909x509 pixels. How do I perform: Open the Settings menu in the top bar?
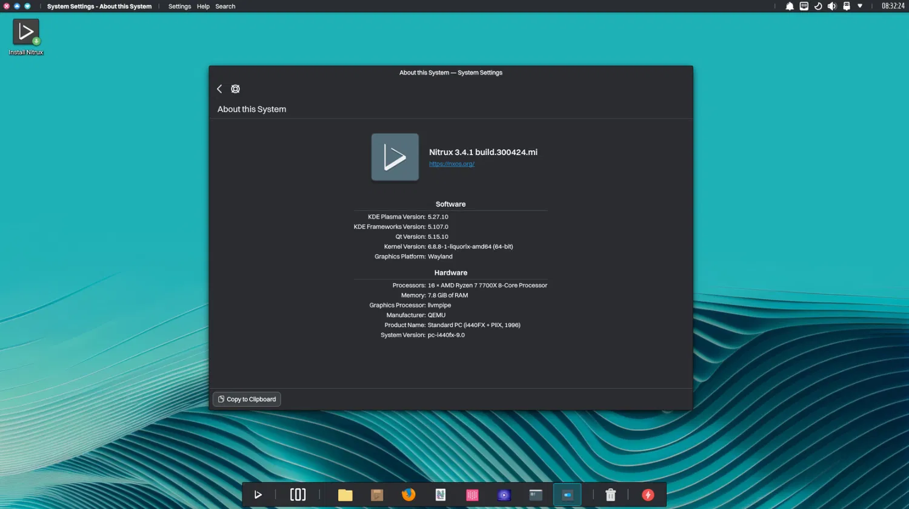(179, 7)
